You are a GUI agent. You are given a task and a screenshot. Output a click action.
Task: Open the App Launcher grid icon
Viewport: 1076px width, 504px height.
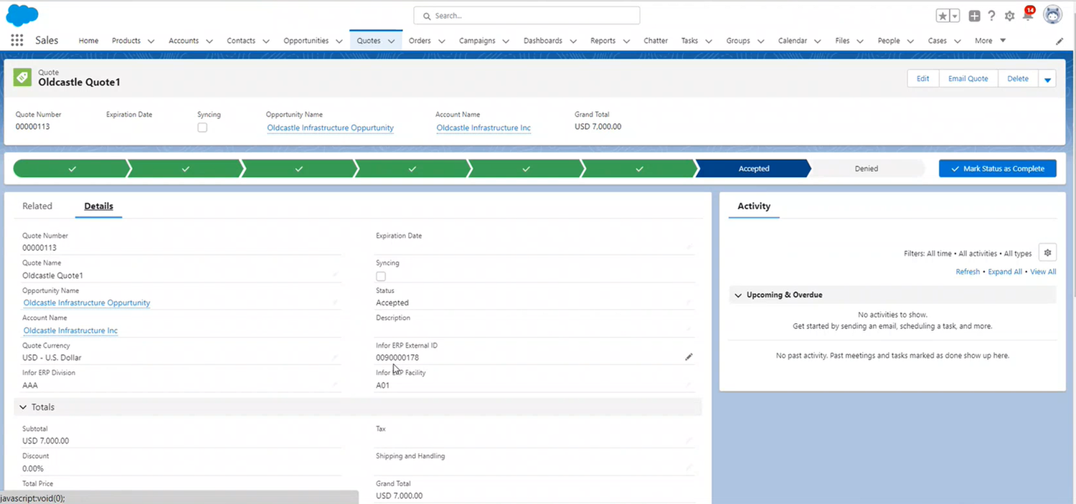[16, 39]
